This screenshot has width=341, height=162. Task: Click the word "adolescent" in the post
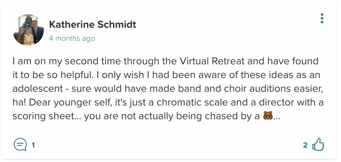click(38, 89)
